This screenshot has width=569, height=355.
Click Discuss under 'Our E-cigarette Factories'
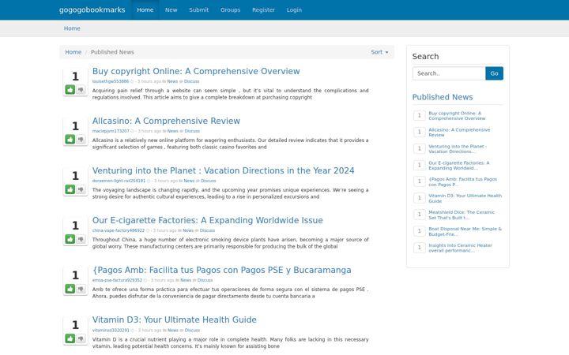pyautogui.click(x=207, y=230)
